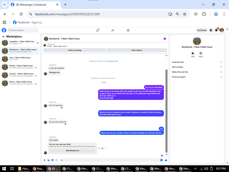Choose a GIF from the composer
This screenshot has height=172, width=229.
point(56,160)
